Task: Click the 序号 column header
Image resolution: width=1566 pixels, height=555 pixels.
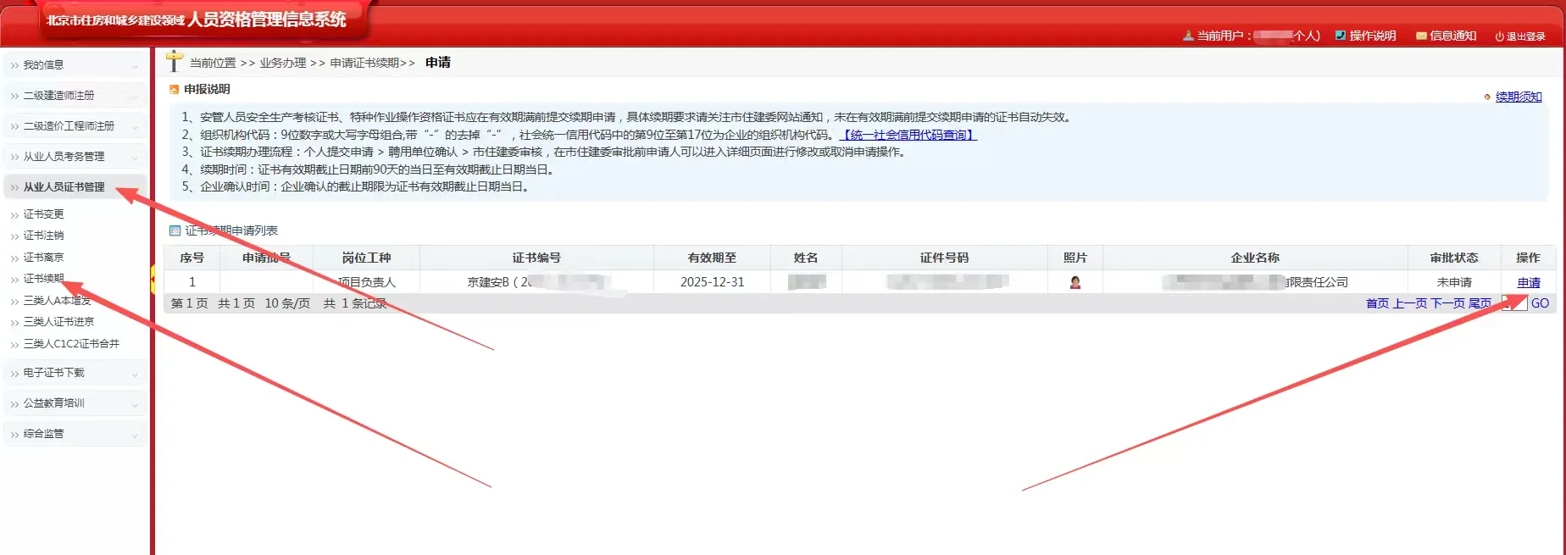Action: point(192,258)
